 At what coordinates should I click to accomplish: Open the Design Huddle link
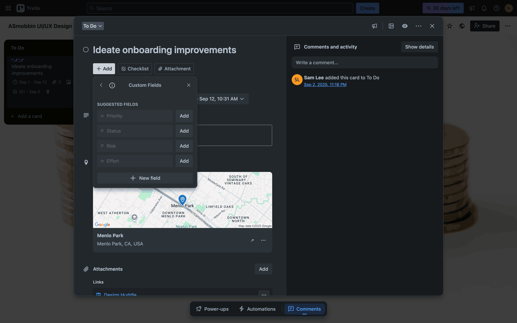pos(120,294)
